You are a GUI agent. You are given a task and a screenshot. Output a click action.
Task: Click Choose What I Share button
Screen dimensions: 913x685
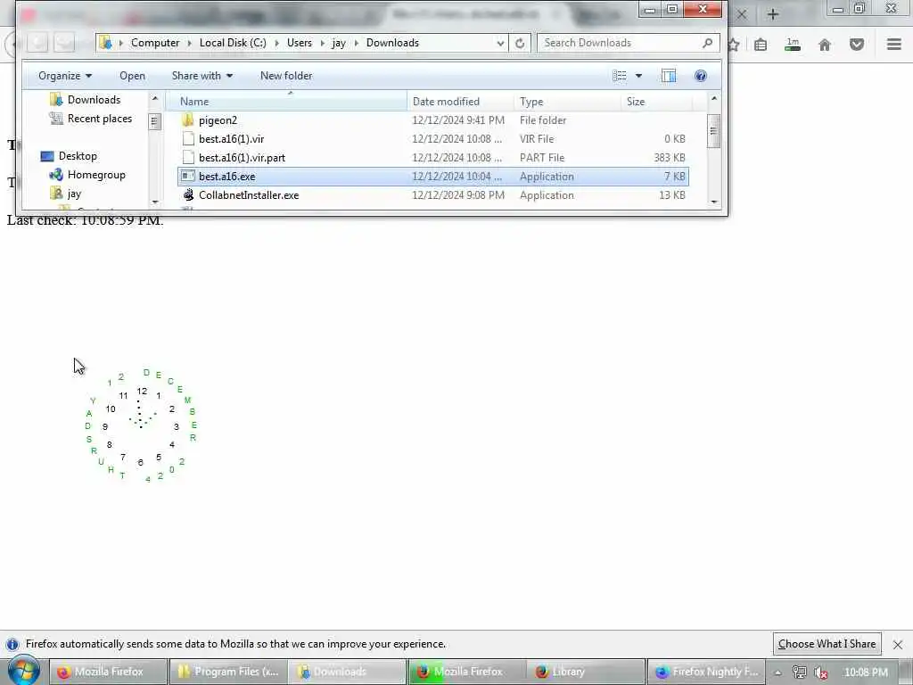tap(827, 644)
